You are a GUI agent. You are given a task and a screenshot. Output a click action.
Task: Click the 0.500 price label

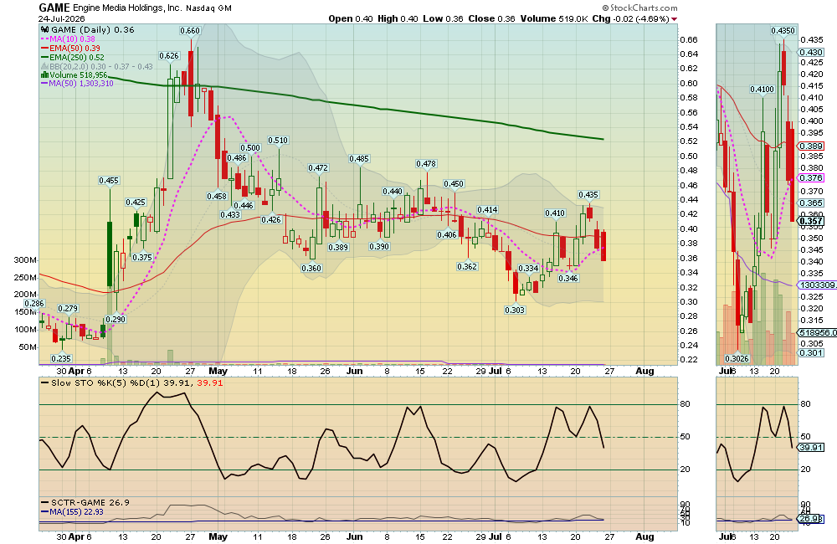250,148
